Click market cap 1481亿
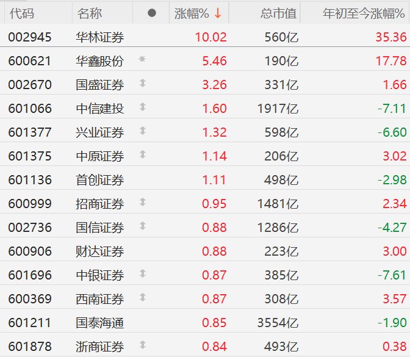Image resolution: width=410 pixels, height=357 pixels. [x=278, y=204]
